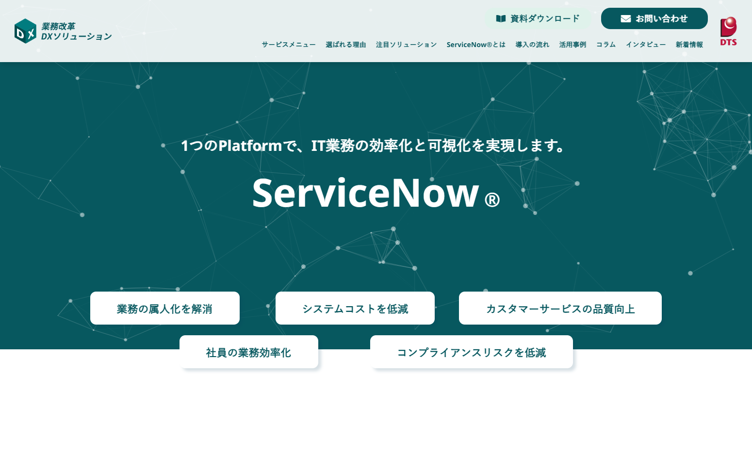752x458 pixels.
Task: Select 選ばれる理由 from the header
Action: coord(345,45)
